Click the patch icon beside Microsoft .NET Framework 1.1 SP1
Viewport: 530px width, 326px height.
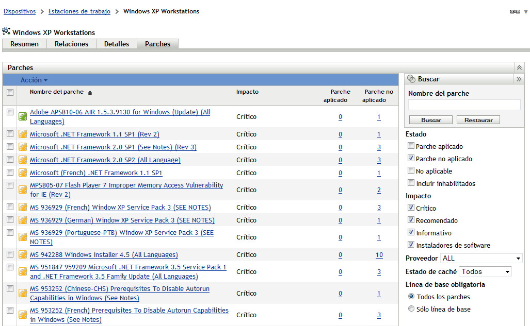click(22, 134)
